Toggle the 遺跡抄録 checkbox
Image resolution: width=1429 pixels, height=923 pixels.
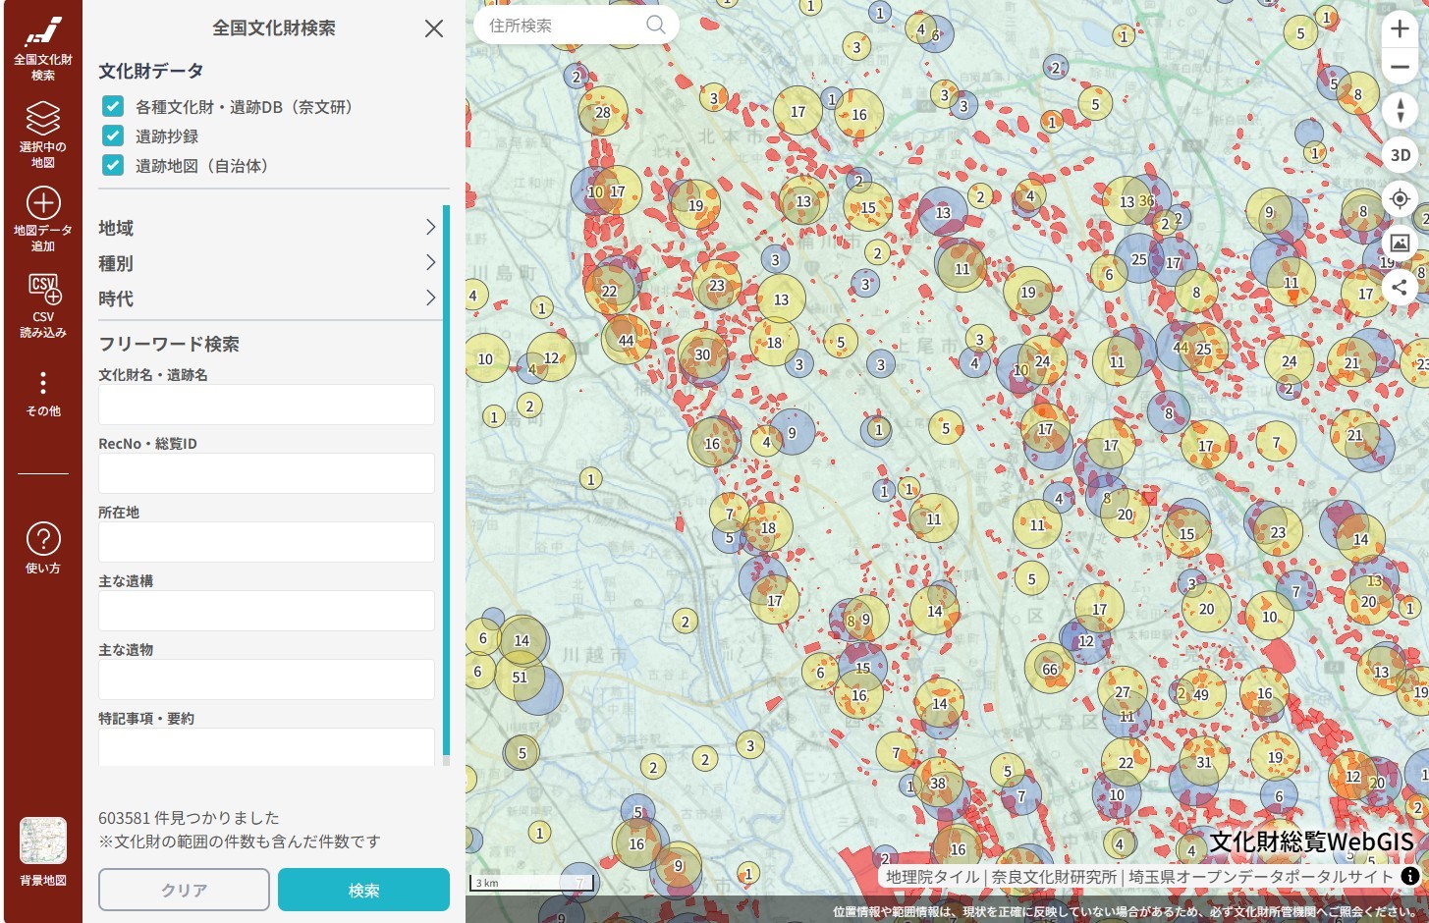click(113, 136)
